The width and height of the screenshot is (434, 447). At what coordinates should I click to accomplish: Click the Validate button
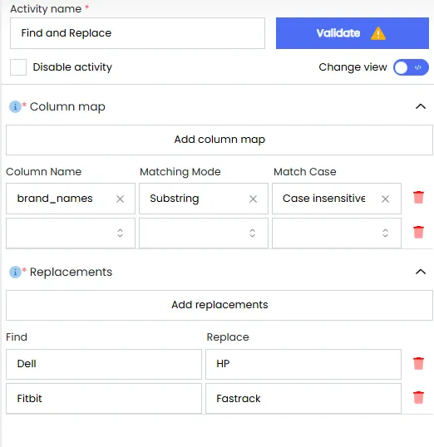click(x=353, y=33)
